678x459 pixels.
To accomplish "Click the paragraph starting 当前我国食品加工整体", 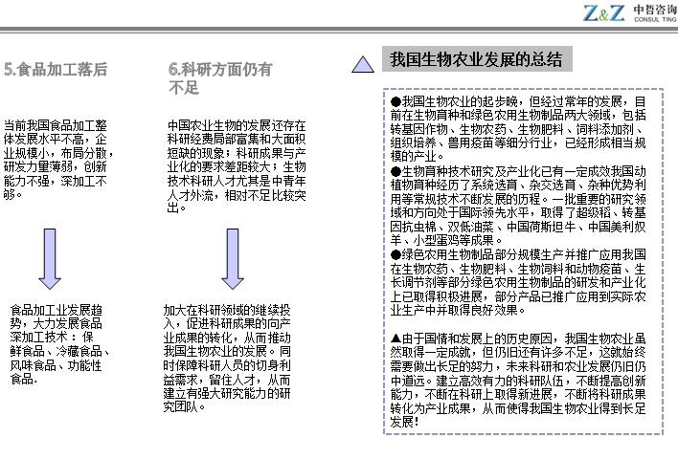I will (56, 159).
